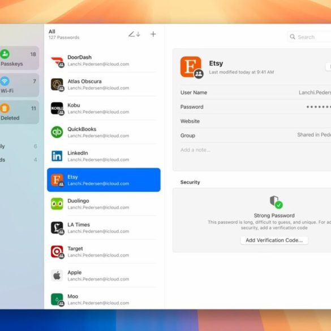Click Add Verification Code button

pyautogui.click(x=274, y=240)
